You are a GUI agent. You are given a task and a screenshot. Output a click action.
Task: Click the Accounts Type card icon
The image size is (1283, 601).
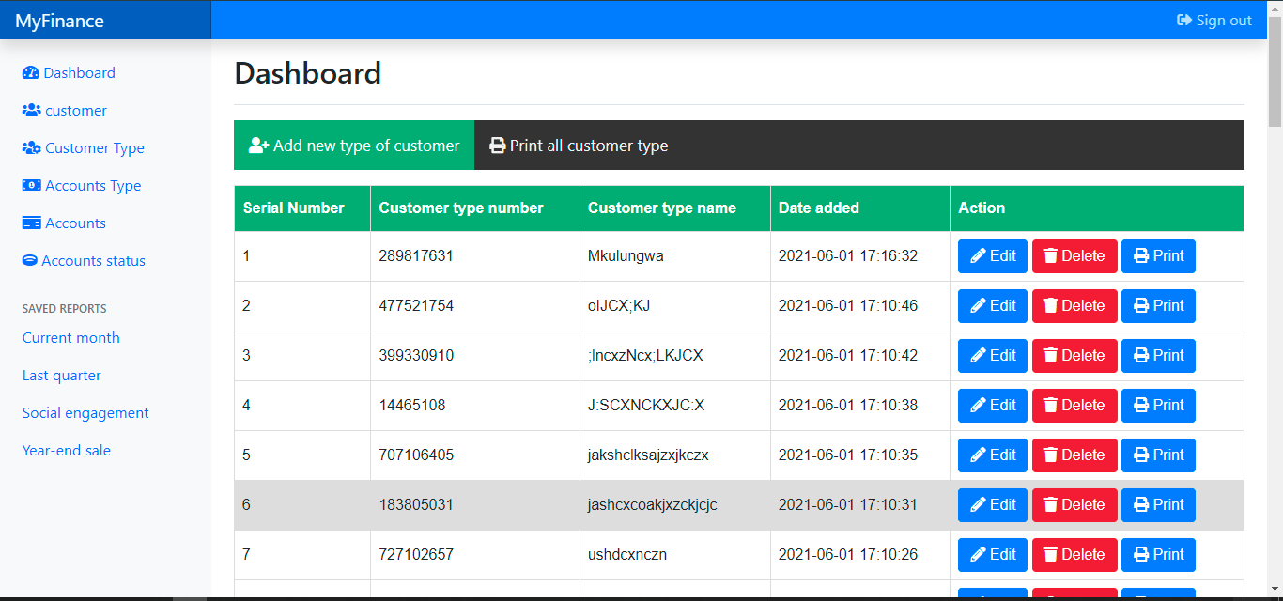(x=30, y=185)
